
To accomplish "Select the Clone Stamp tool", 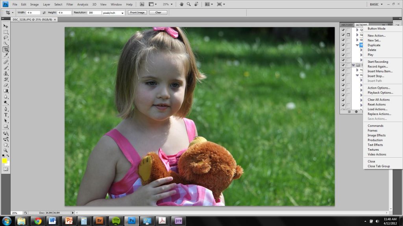I will pos(6,73).
